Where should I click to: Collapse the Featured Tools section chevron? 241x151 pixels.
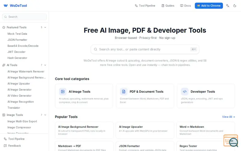tap(45, 27)
